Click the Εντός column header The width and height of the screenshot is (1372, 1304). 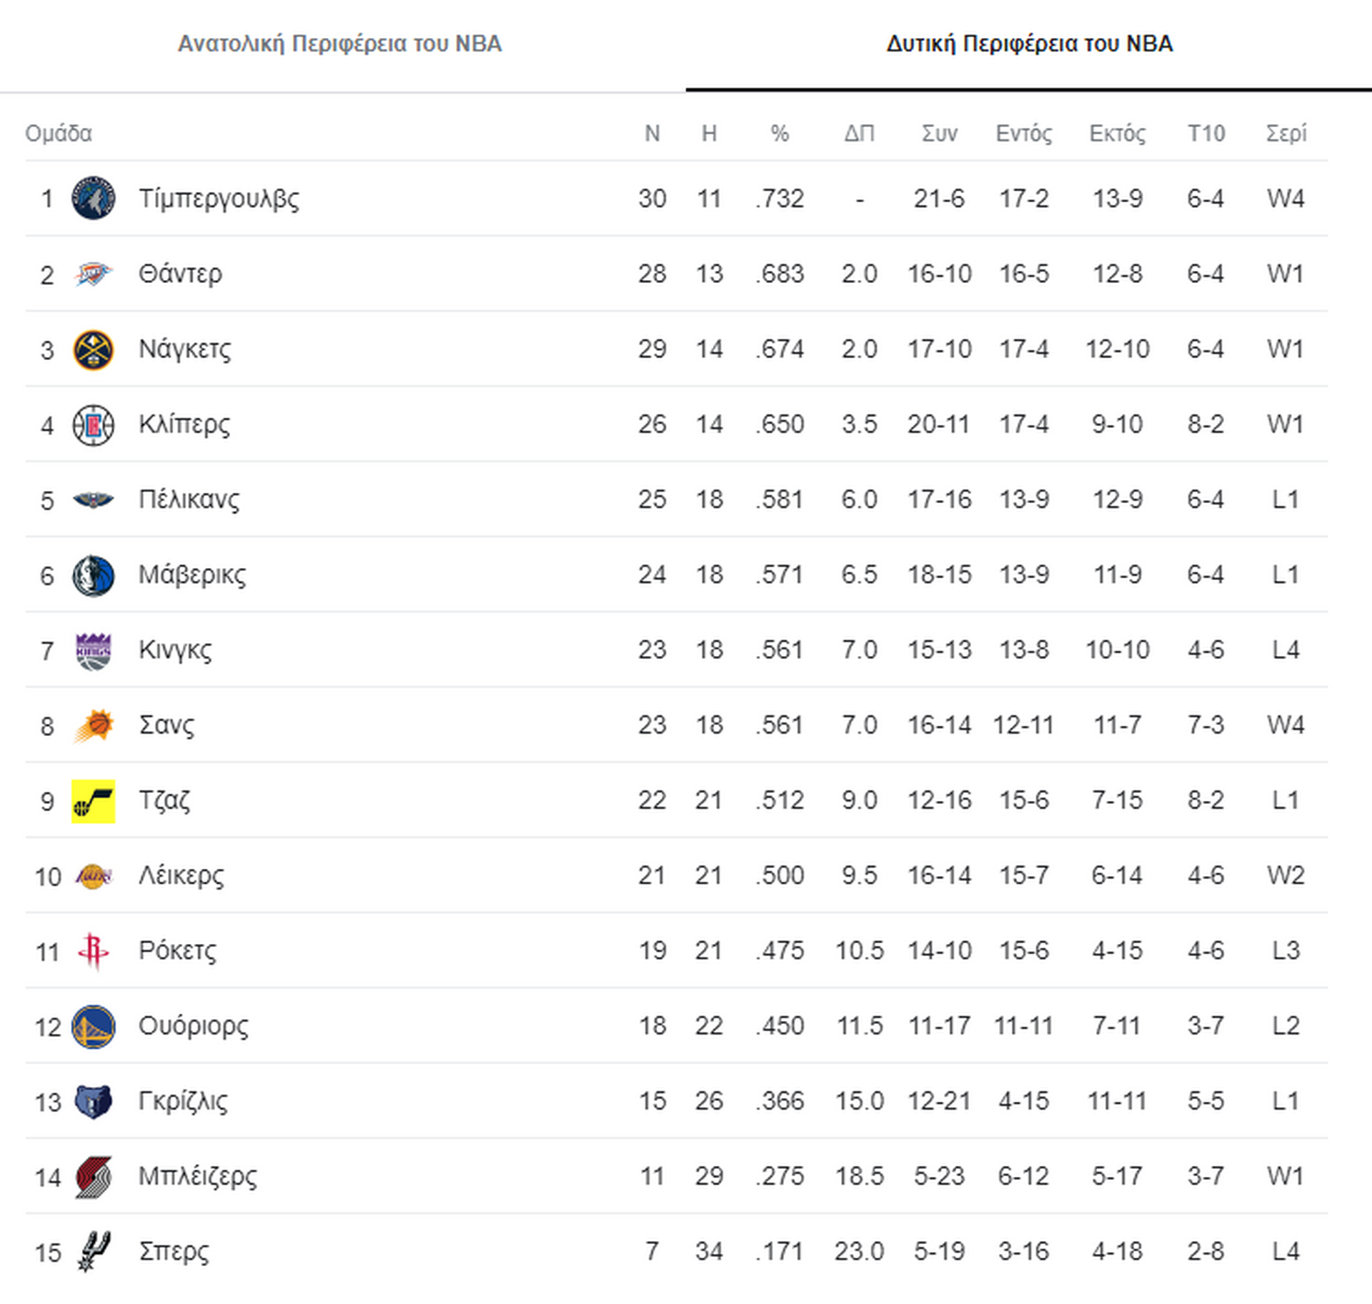(x=1023, y=134)
